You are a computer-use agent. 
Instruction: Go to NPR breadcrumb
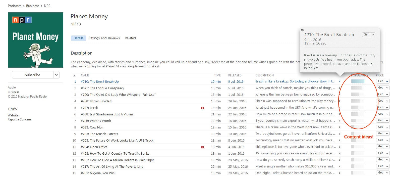47,6
